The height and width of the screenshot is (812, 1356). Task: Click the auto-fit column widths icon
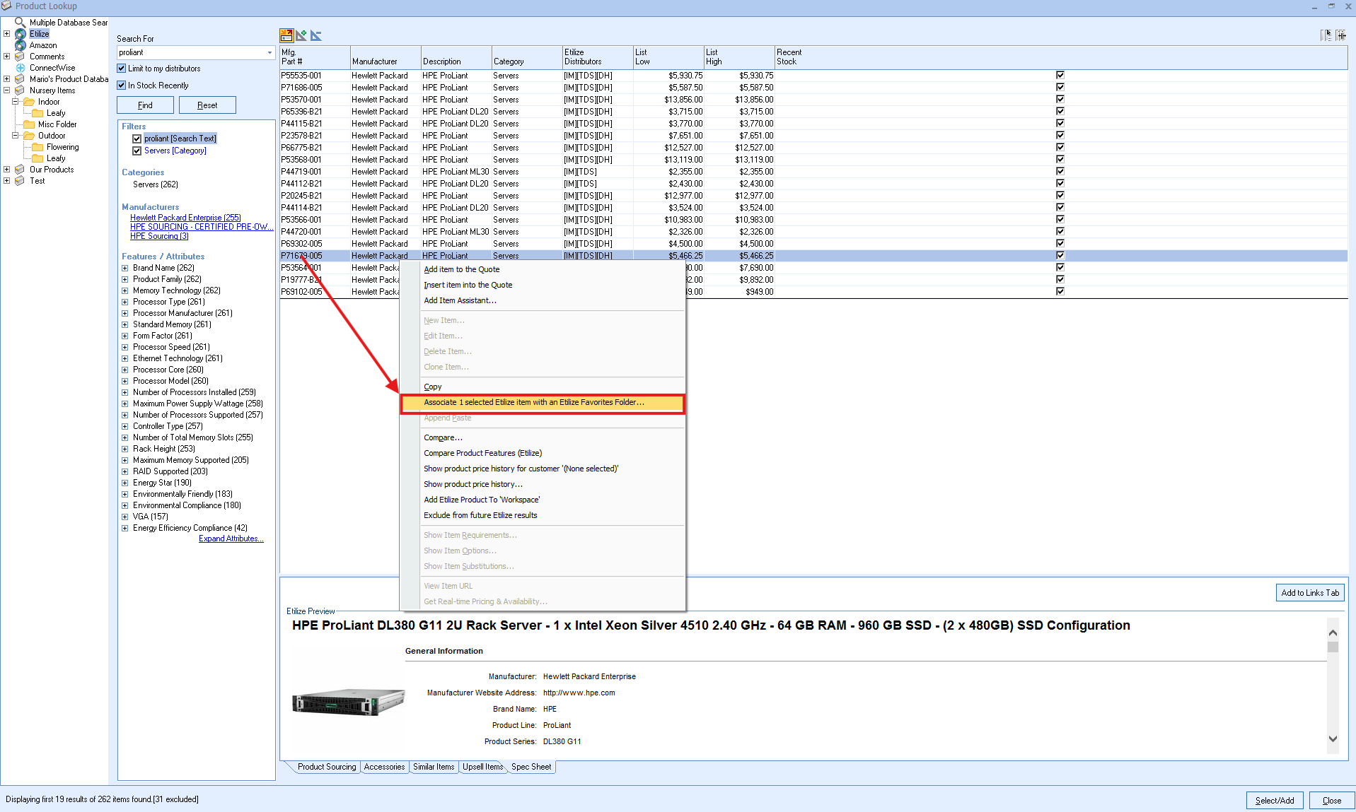pyautogui.click(x=1340, y=35)
